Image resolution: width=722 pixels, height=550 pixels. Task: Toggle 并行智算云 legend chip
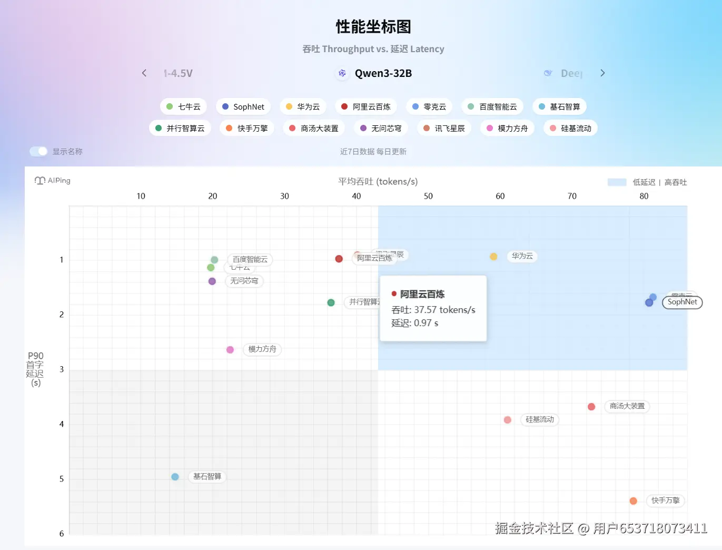[180, 128]
